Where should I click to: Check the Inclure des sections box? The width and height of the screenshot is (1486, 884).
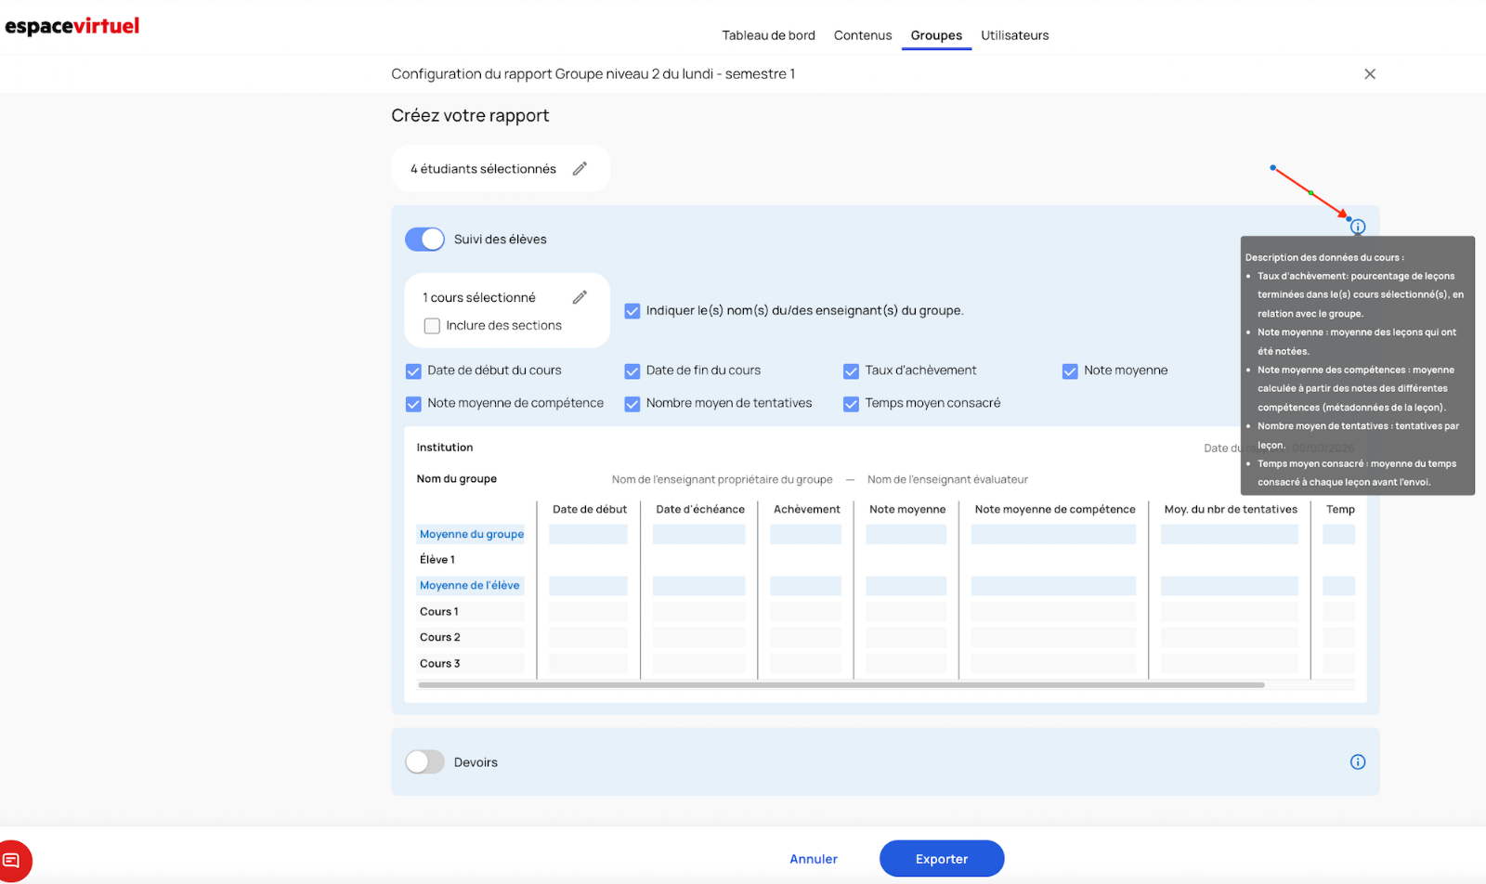pos(432,326)
